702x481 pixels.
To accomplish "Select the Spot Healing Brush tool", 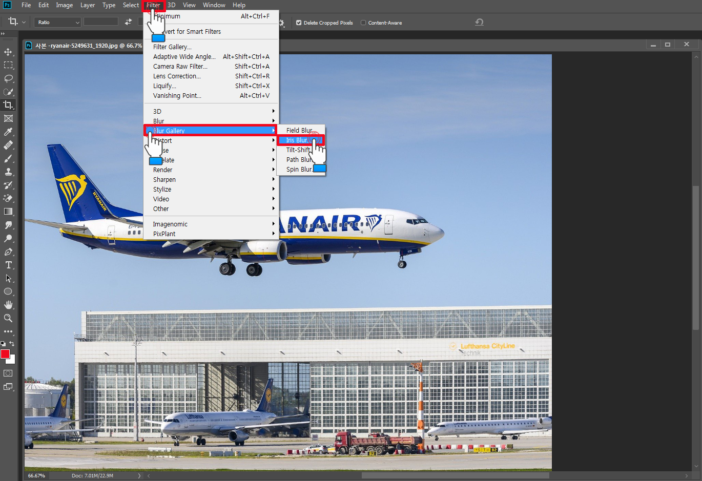I will pos(8,145).
